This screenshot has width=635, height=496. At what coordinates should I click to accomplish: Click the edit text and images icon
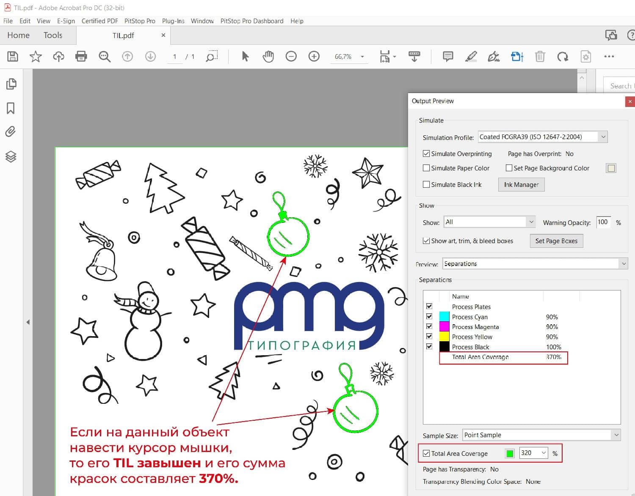pos(517,56)
